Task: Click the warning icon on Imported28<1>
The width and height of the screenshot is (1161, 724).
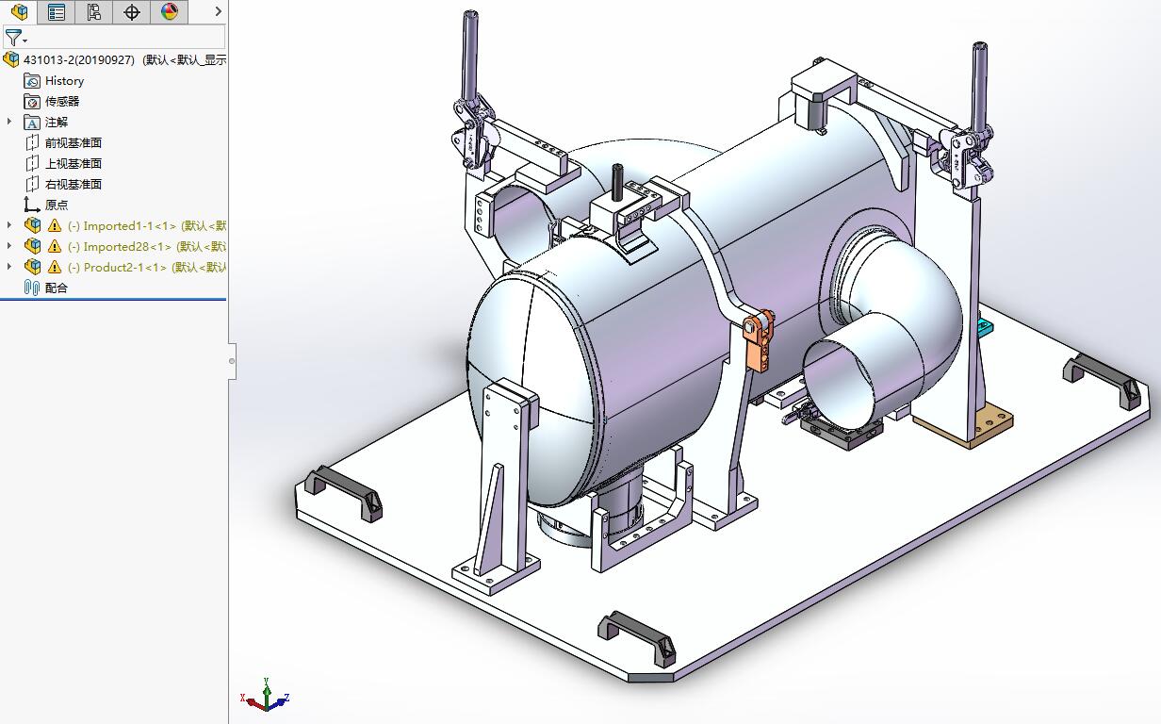Action: 55,247
